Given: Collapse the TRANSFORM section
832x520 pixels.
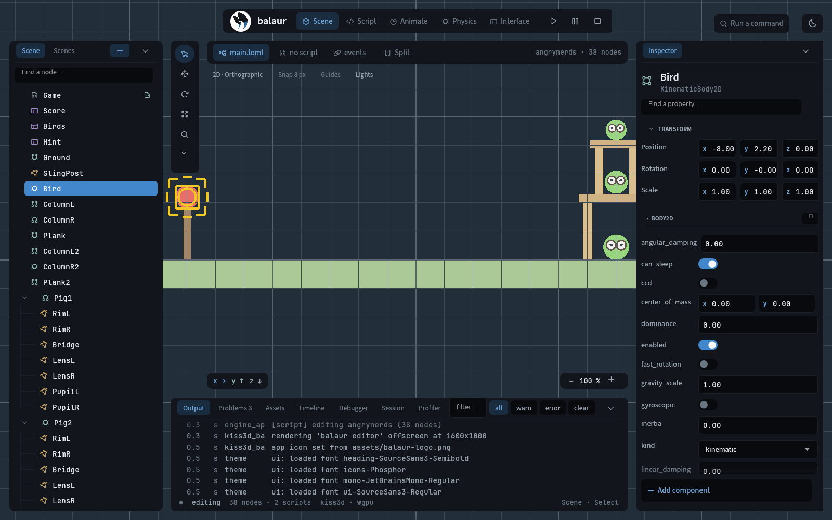Looking at the screenshot, I should tap(651, 129).
